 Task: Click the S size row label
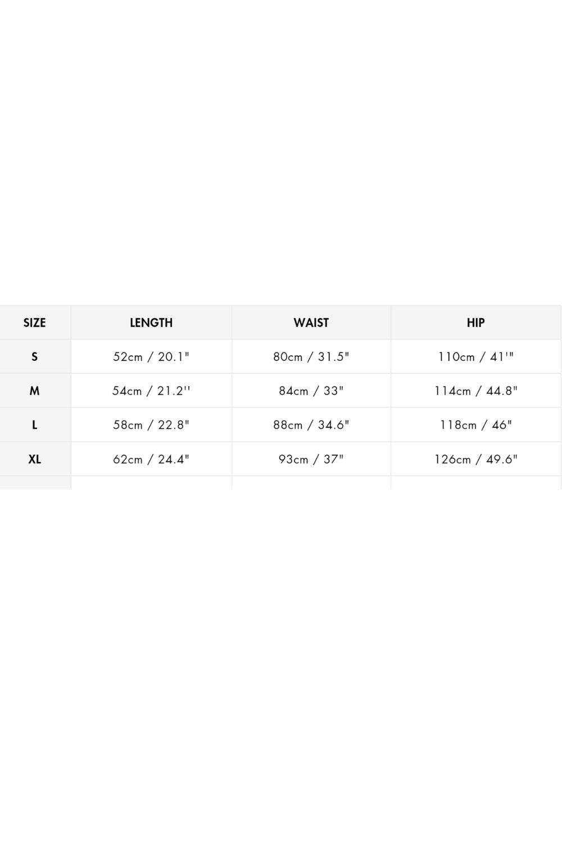pyautogui.click(x=34, y=356)
